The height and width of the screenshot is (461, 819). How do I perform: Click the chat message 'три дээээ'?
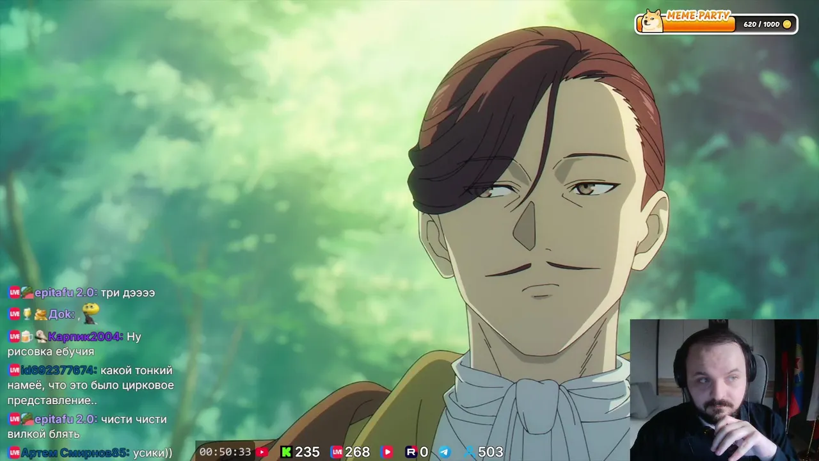[127, 293]
